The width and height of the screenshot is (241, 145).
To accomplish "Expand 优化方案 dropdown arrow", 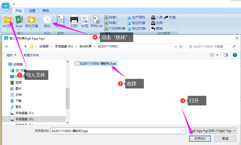I will (32, 29).
